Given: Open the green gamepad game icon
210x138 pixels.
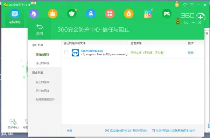Looking at the screenshot, I should pos(167,14).
